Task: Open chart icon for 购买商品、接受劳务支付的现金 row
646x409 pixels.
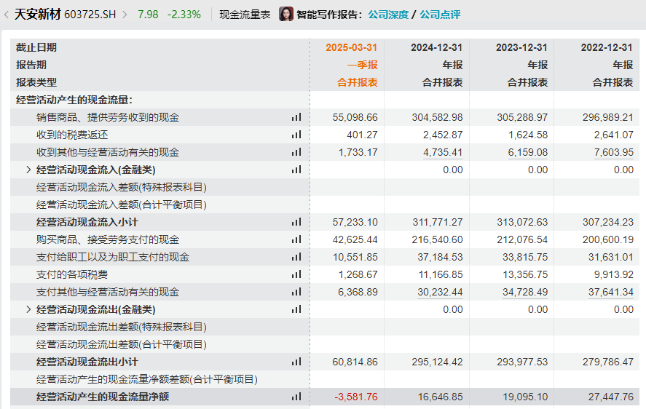Action: 296,239
